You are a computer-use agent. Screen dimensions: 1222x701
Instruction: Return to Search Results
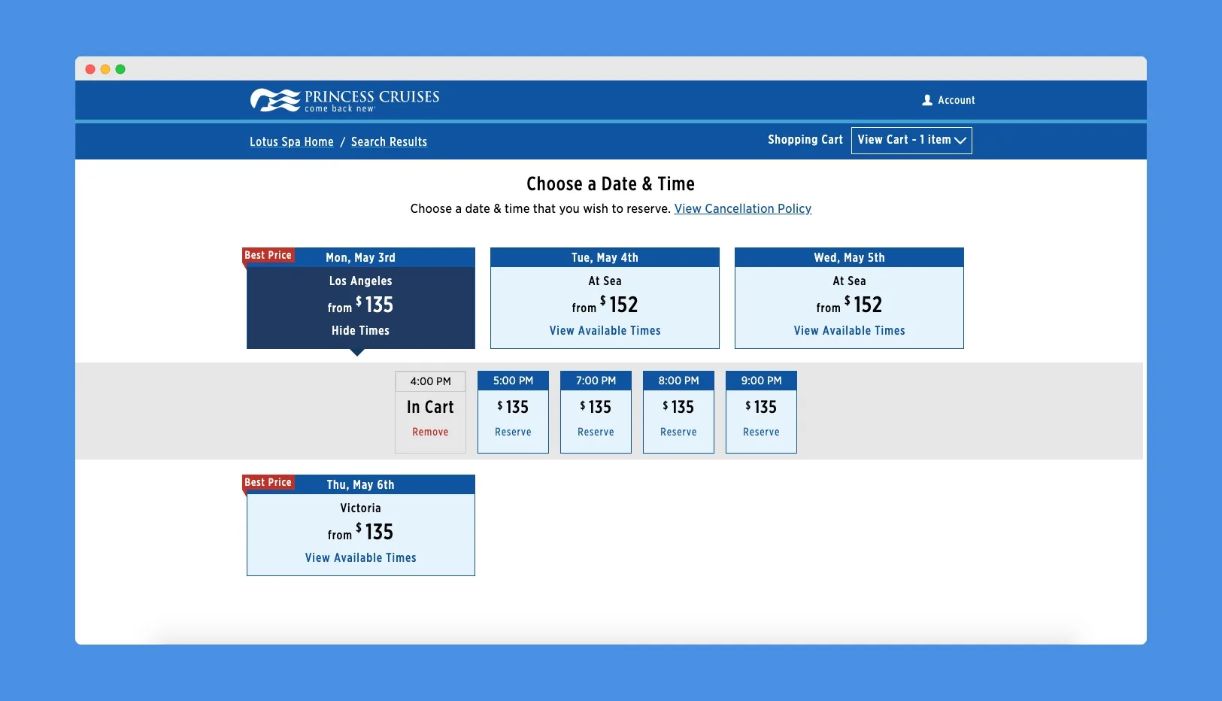point(389,141)
